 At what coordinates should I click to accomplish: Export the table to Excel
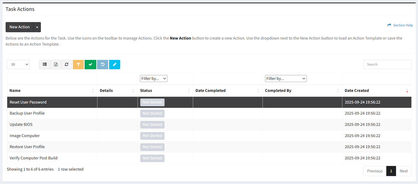click(x=56, y=65)
